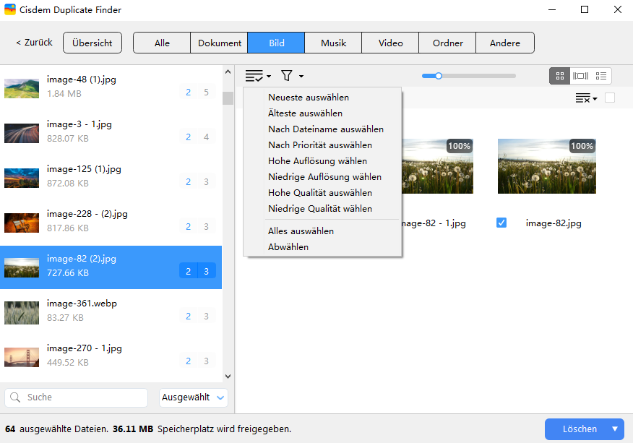
Task: Go back with Zurück link
Action: [34, 43]
